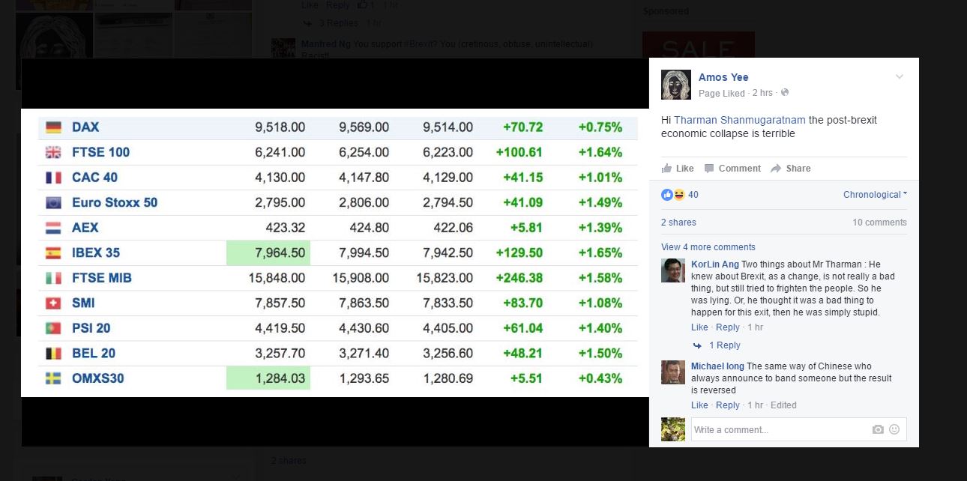The width and height of the screenshot is (967, 481).
Task: Select the DAX index name
Action: (x=85, y=127)
